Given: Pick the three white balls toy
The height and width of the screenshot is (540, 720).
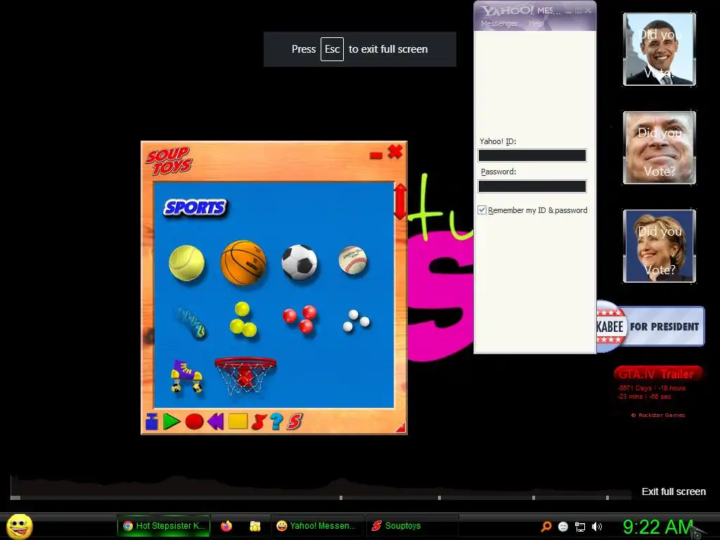Looking at the screenshot, I should pyautogui.click(x=356, y=321).
